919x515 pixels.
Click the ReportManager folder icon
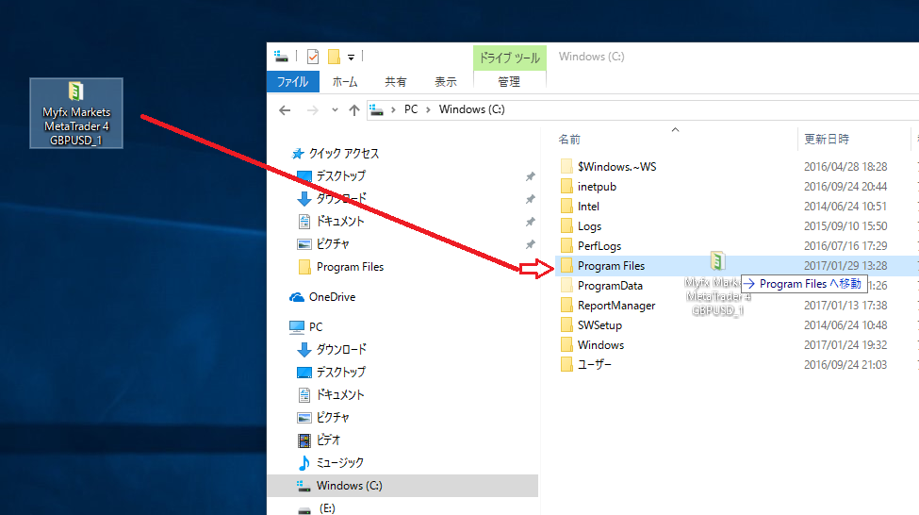(x=566, y=305)
